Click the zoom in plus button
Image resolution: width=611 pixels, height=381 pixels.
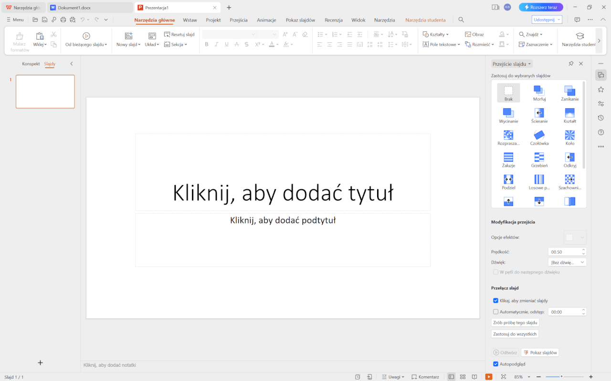pyautogui.click(x=591, y=377)
